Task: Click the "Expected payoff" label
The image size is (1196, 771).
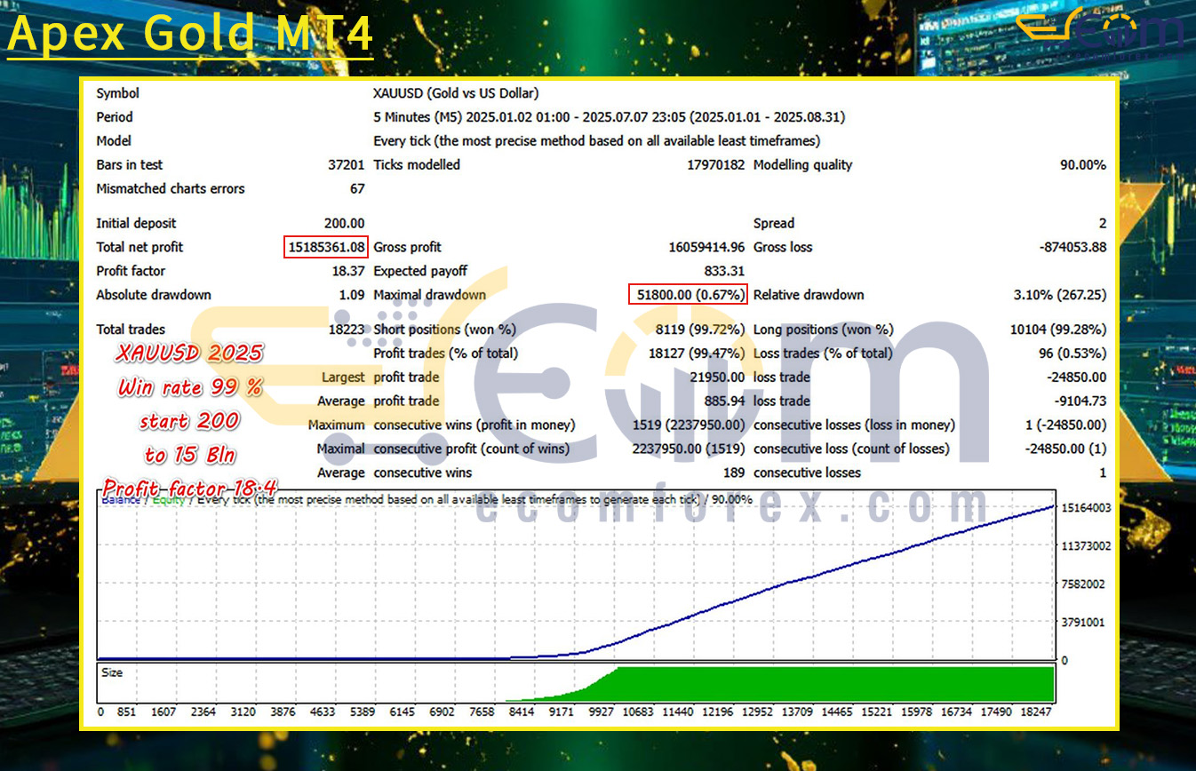Action: [420, 272]
